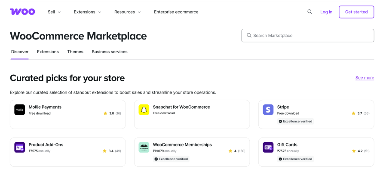
Task: Switch to the Business services tab
Action: click(110, 52)
